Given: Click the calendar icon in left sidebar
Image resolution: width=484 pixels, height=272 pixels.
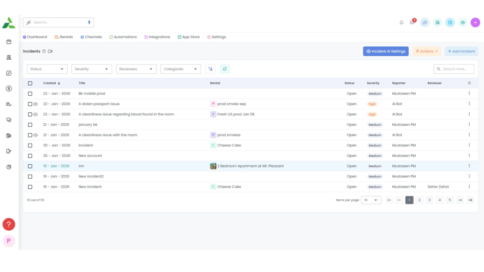Looking at the screenshot, I should pyautogui.click(x=9, y=42).
